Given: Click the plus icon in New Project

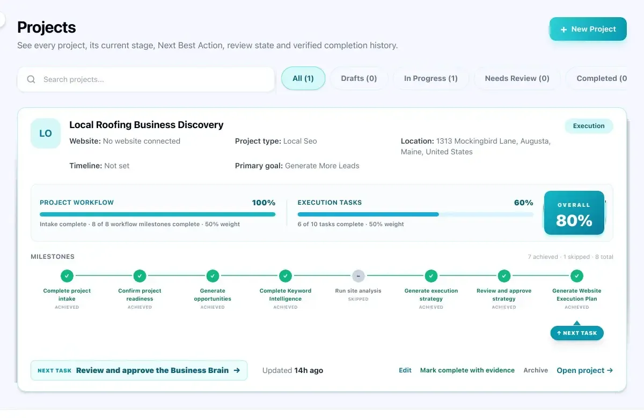Looking at the screenshot, I should (x=563, y=29).
